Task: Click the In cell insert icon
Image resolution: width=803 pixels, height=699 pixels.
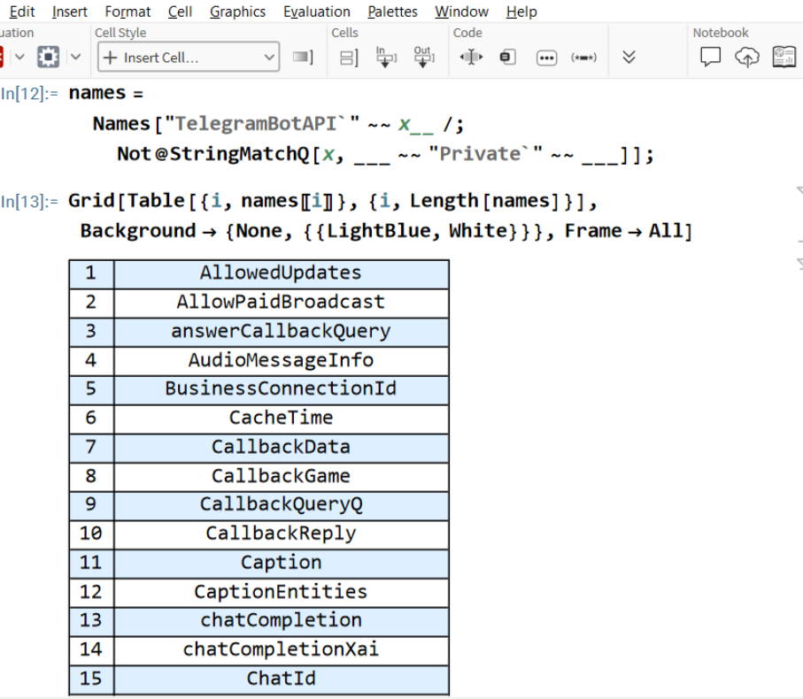Action: tap(386, 58)
